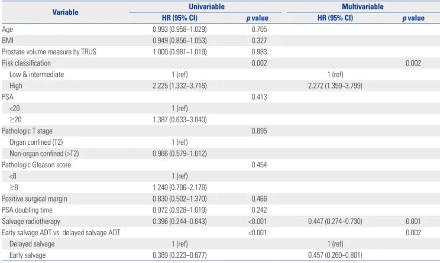Click the value '1.387 (0.633–3.040)'

(x=180, y=120)
